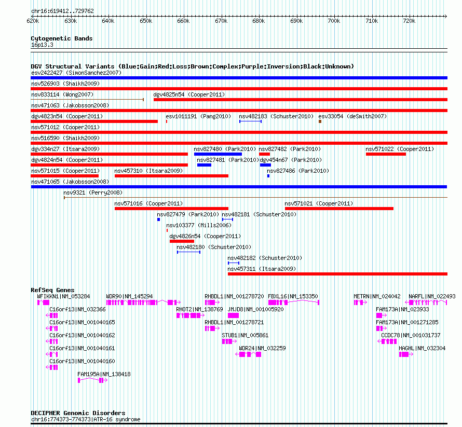Click FAM173A NM_023933 gene glyph
Screen dimensions: 462x427
(x=381, y=315)
